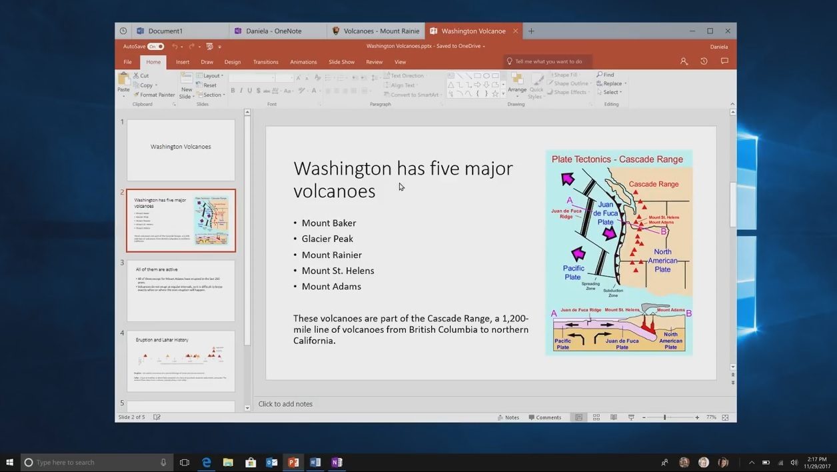
Task: Select the star shape in shapes gallery
Action: tap(495, 93)
